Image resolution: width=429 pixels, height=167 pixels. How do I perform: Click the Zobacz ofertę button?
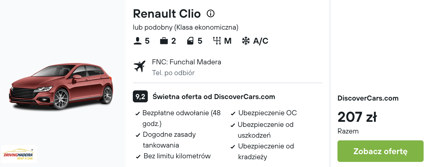click(x=380, y=151)
